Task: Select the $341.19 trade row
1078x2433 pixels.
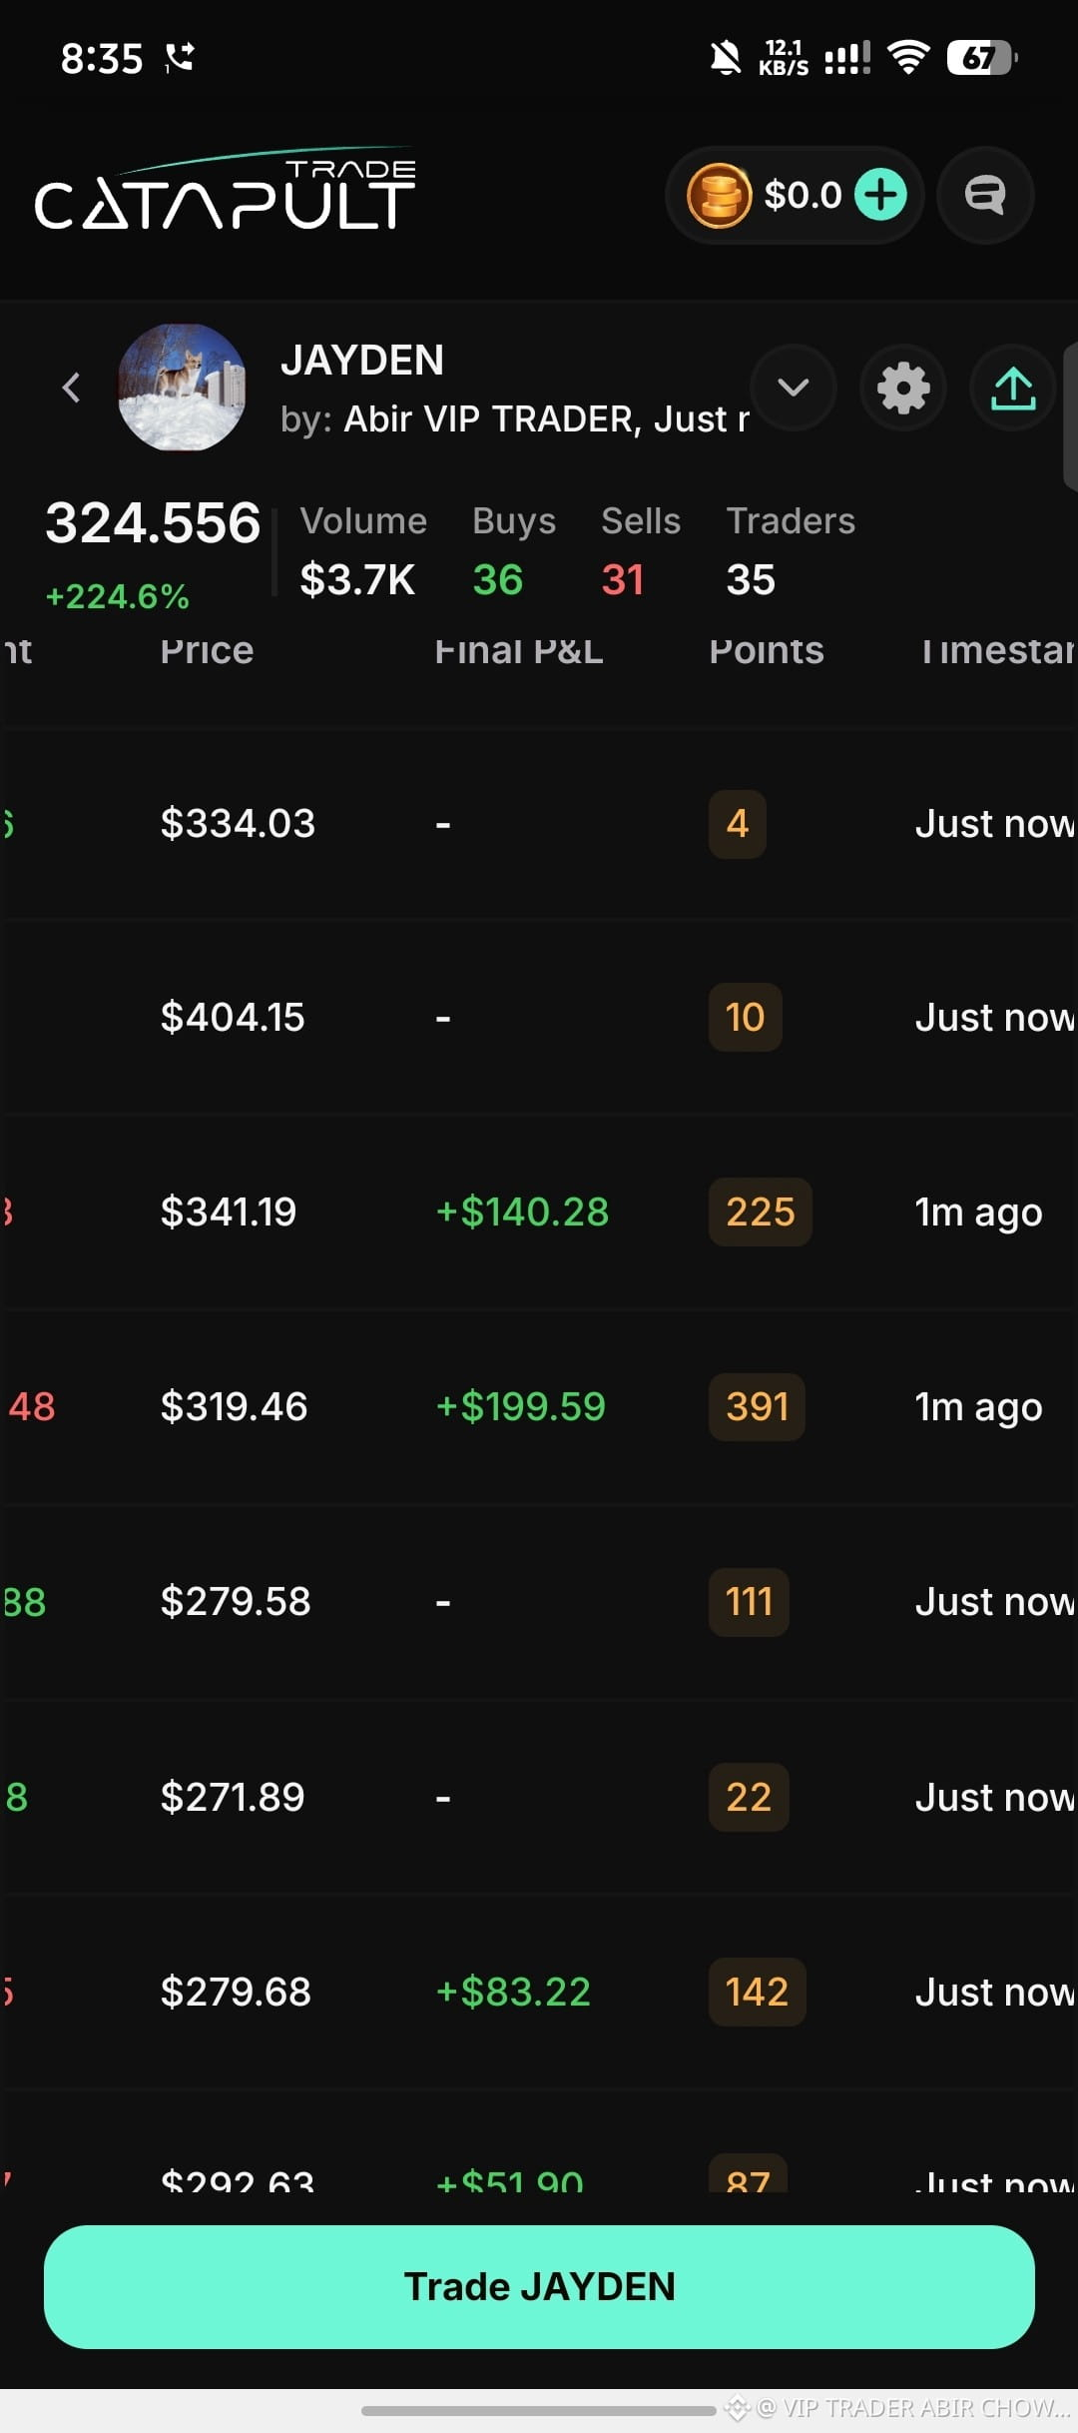Action: coord(539,1212)
